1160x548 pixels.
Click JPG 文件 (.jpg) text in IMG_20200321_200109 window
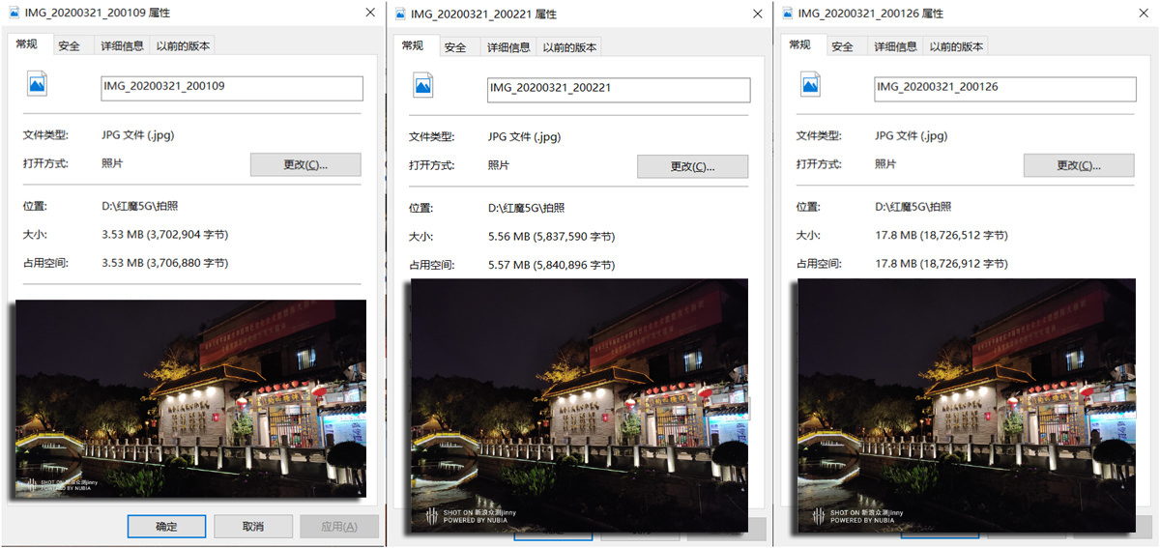pos(138,135)
